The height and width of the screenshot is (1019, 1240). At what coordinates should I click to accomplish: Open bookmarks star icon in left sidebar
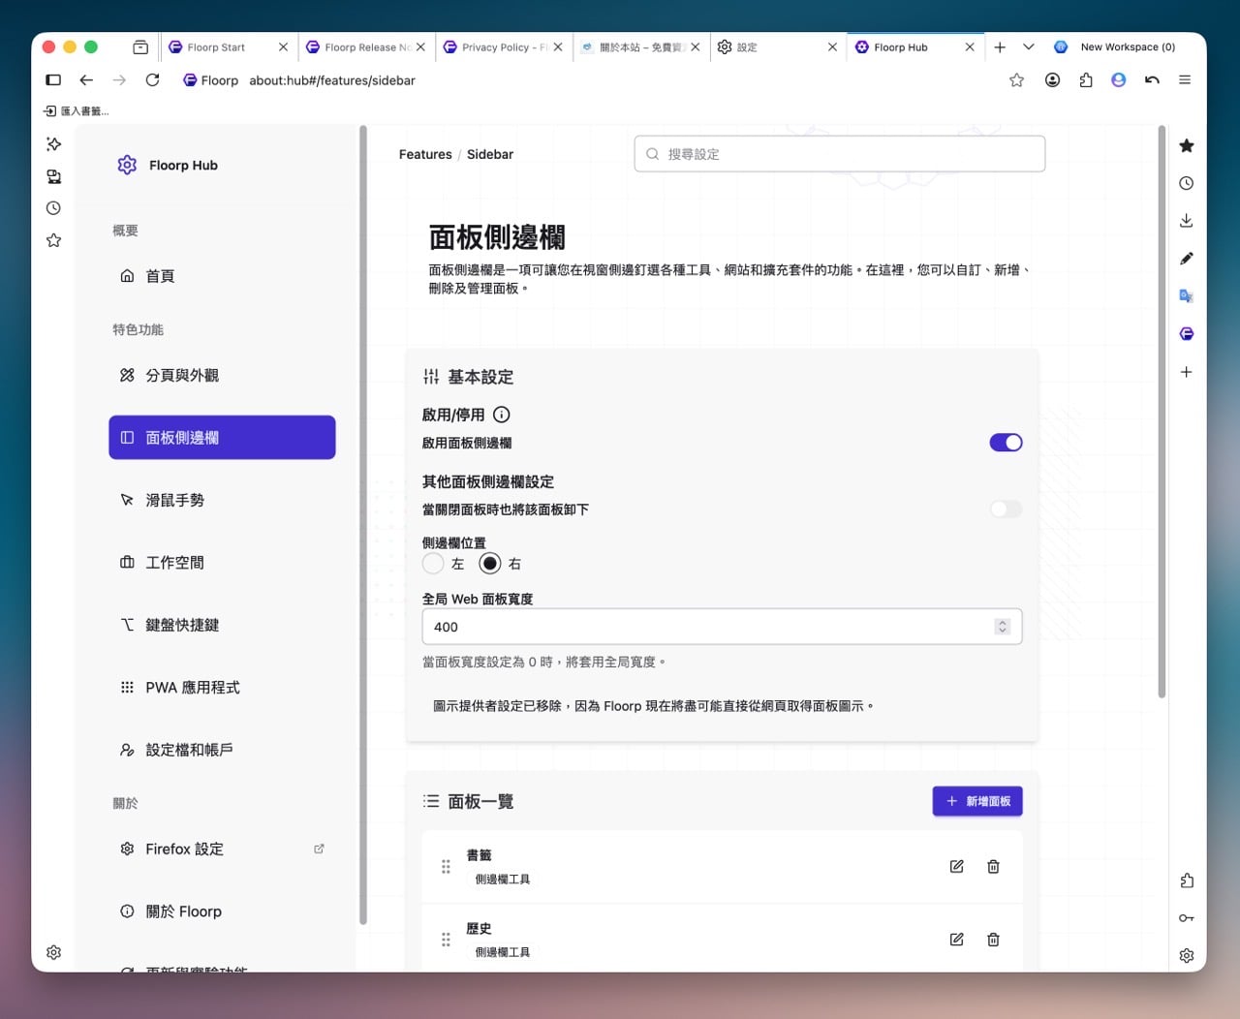pyautogui.click(x=53, y=240)
